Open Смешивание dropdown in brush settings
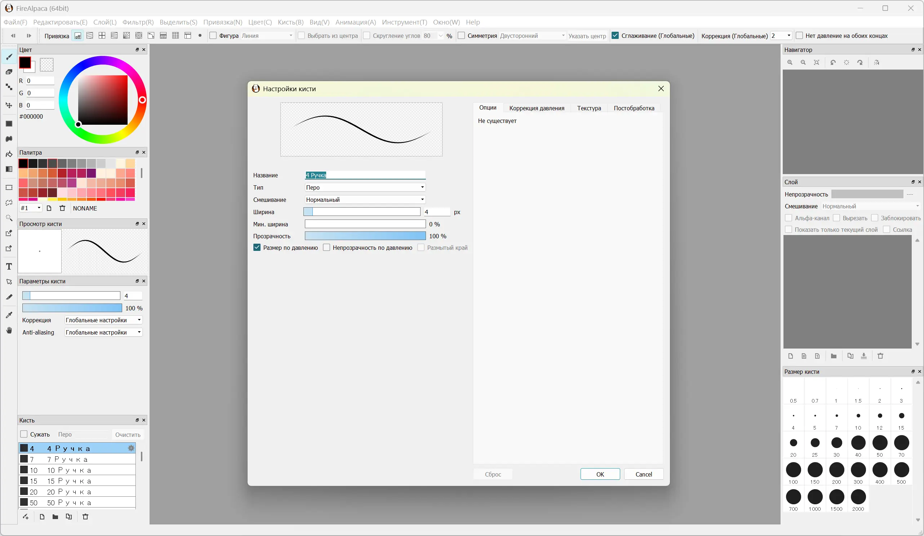The height and width of the screenshot is (536, 924). pyautogui.click(x=365, y=200)
